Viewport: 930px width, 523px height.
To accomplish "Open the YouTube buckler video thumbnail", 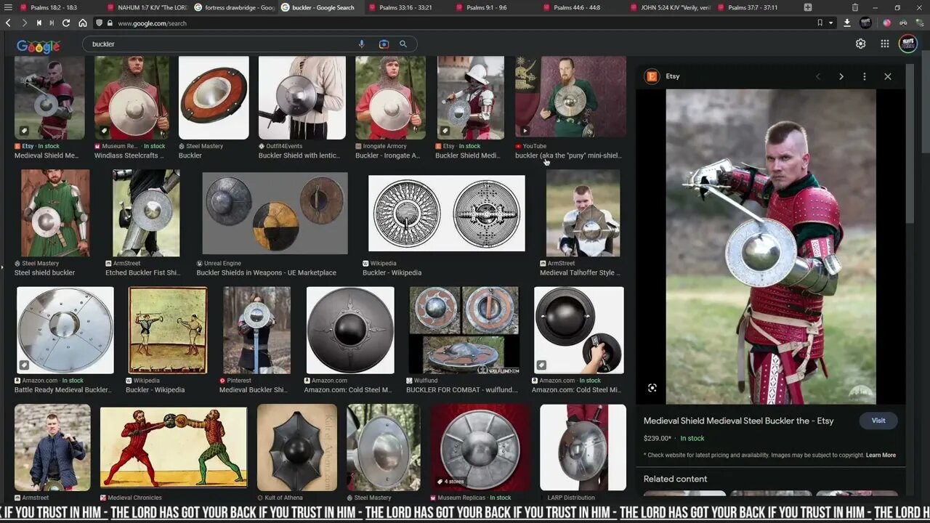I will [570, 97].
